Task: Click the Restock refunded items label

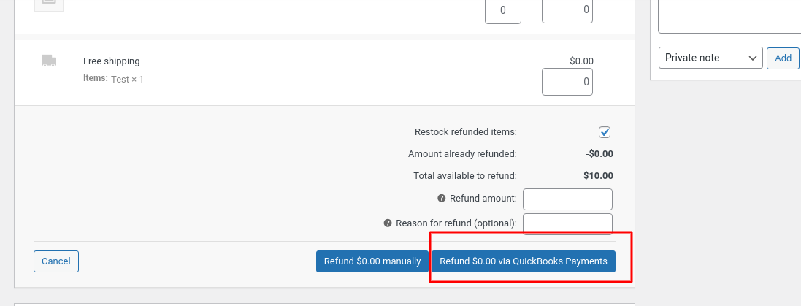Action: [x=465, y=132]
